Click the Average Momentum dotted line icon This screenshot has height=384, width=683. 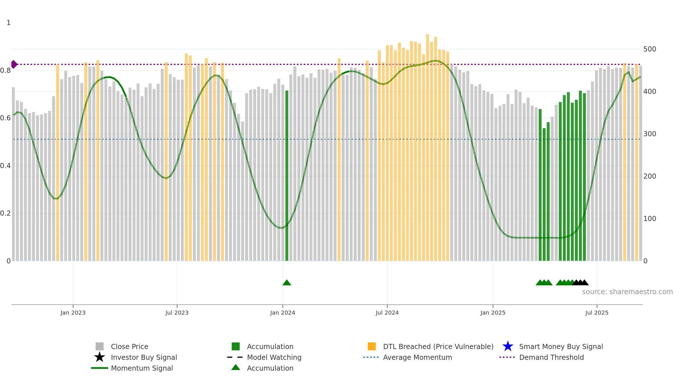371,357
